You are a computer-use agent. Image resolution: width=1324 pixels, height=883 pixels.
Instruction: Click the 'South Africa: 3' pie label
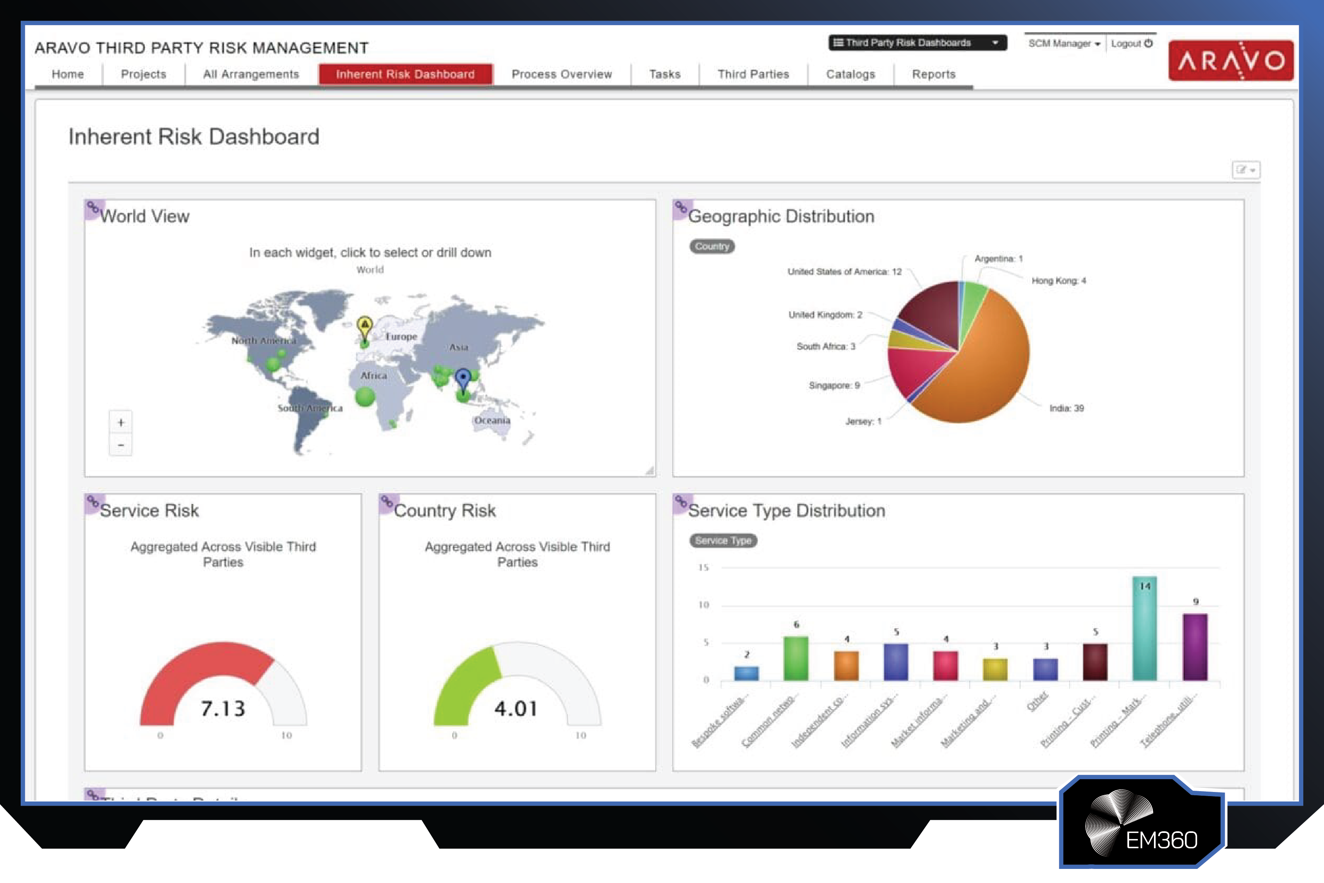pos(826,346)
